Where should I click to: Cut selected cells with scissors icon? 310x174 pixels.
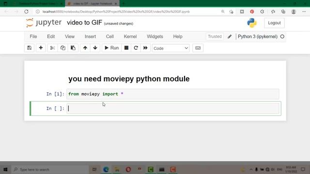(x=52, y=48)
